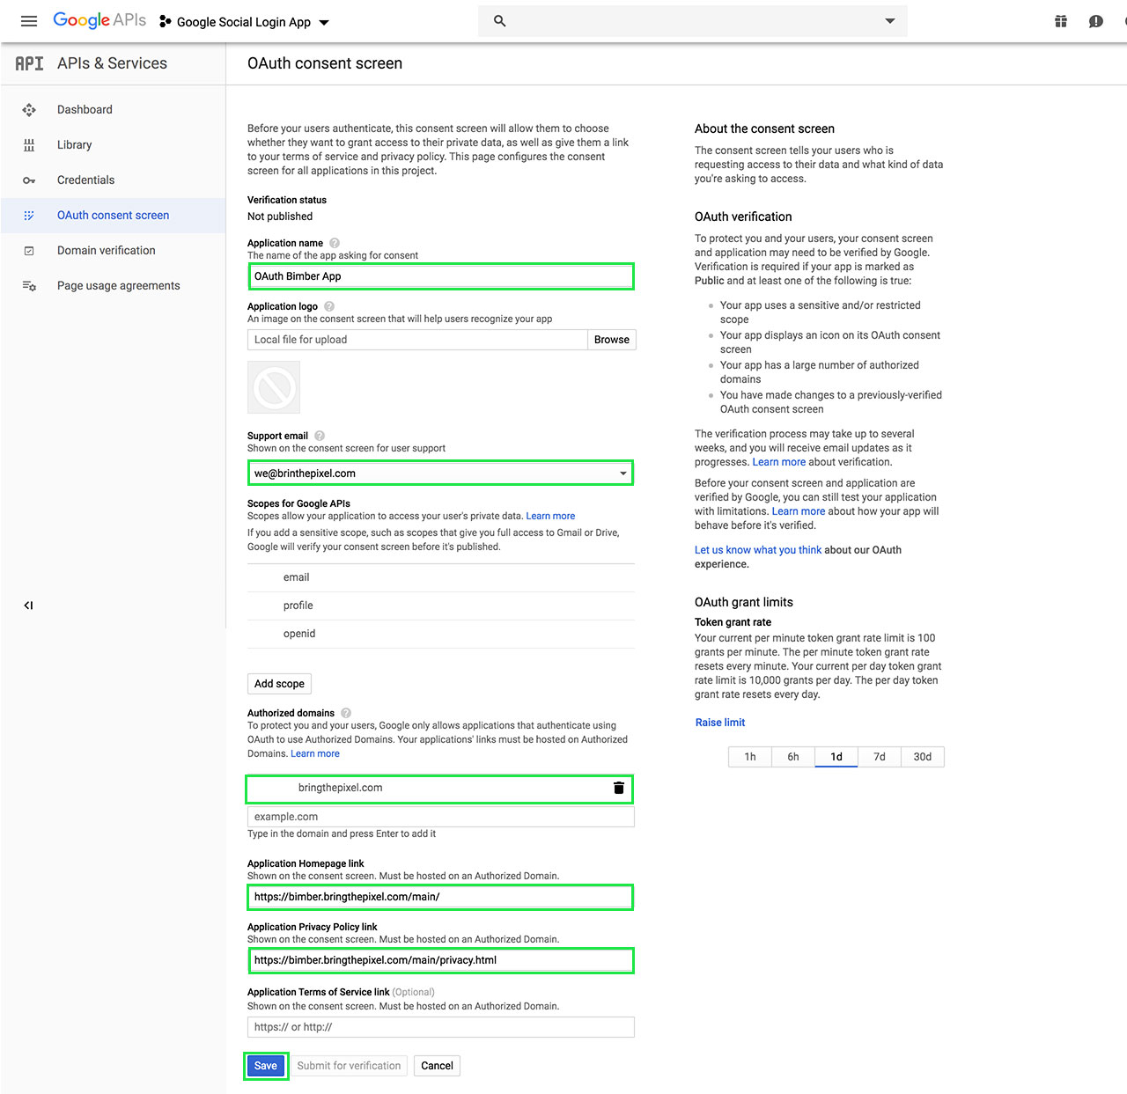Click the Cancel button
This screenshot has height=1094, width=1127.
pyautogui.click(x=437, y=1066)
